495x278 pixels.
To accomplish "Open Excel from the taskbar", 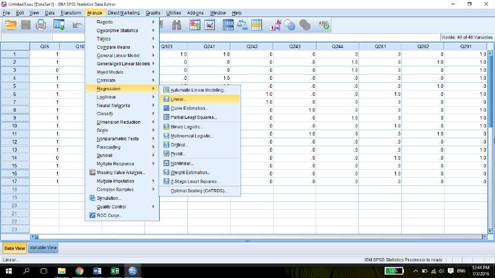I will pos(115,271).
